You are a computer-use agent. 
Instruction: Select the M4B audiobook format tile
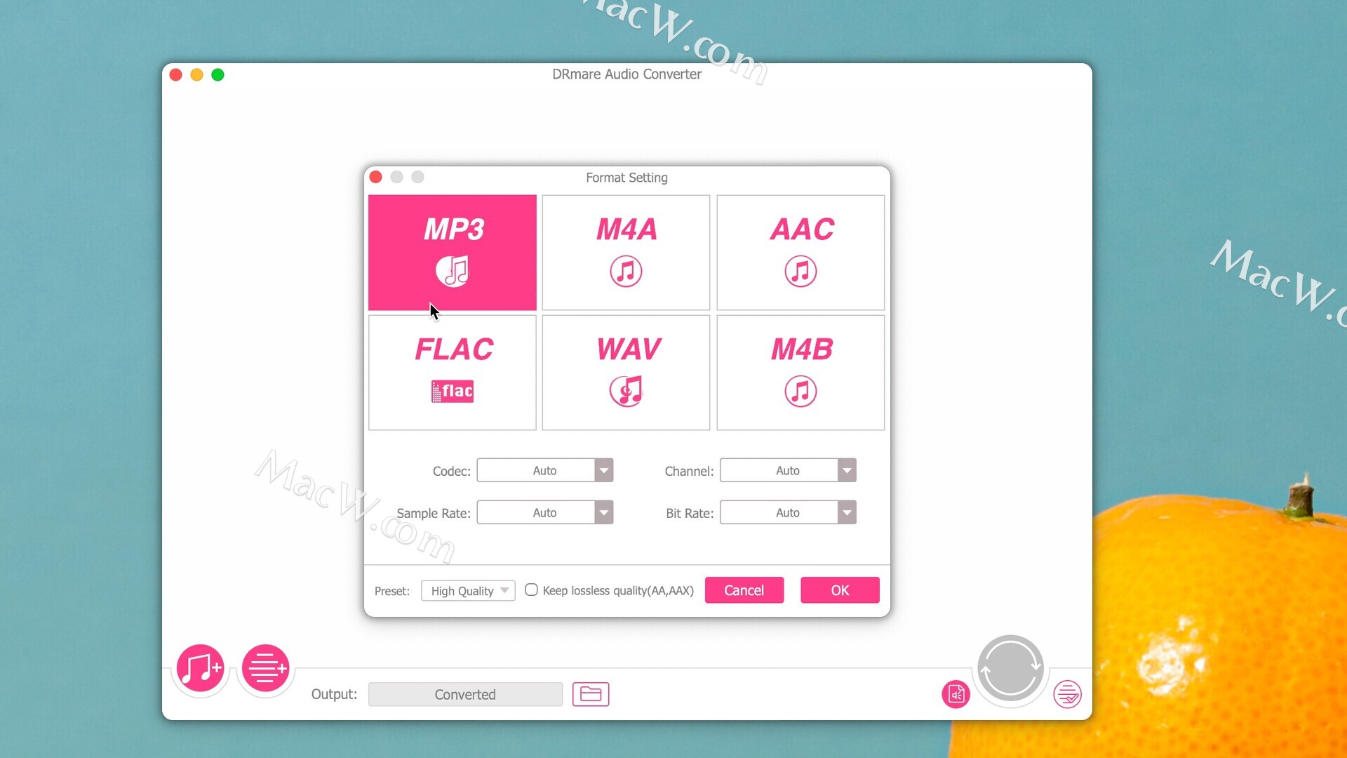tap(800, 373)
